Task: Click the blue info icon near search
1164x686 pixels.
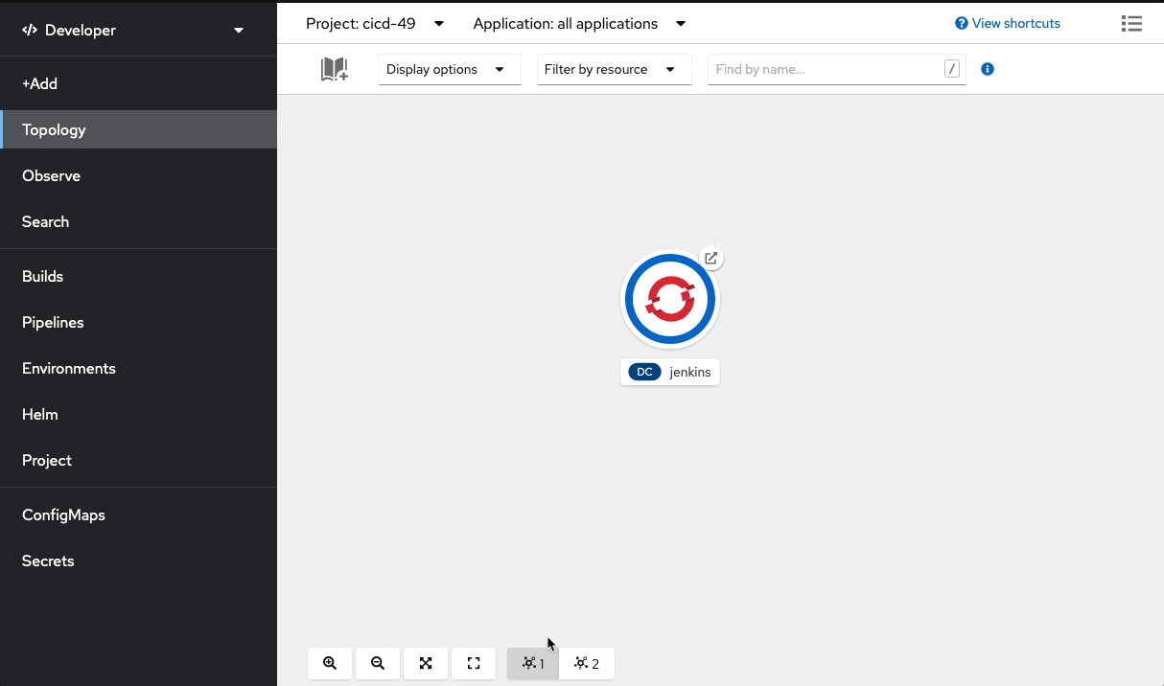Action: [988, 69]
